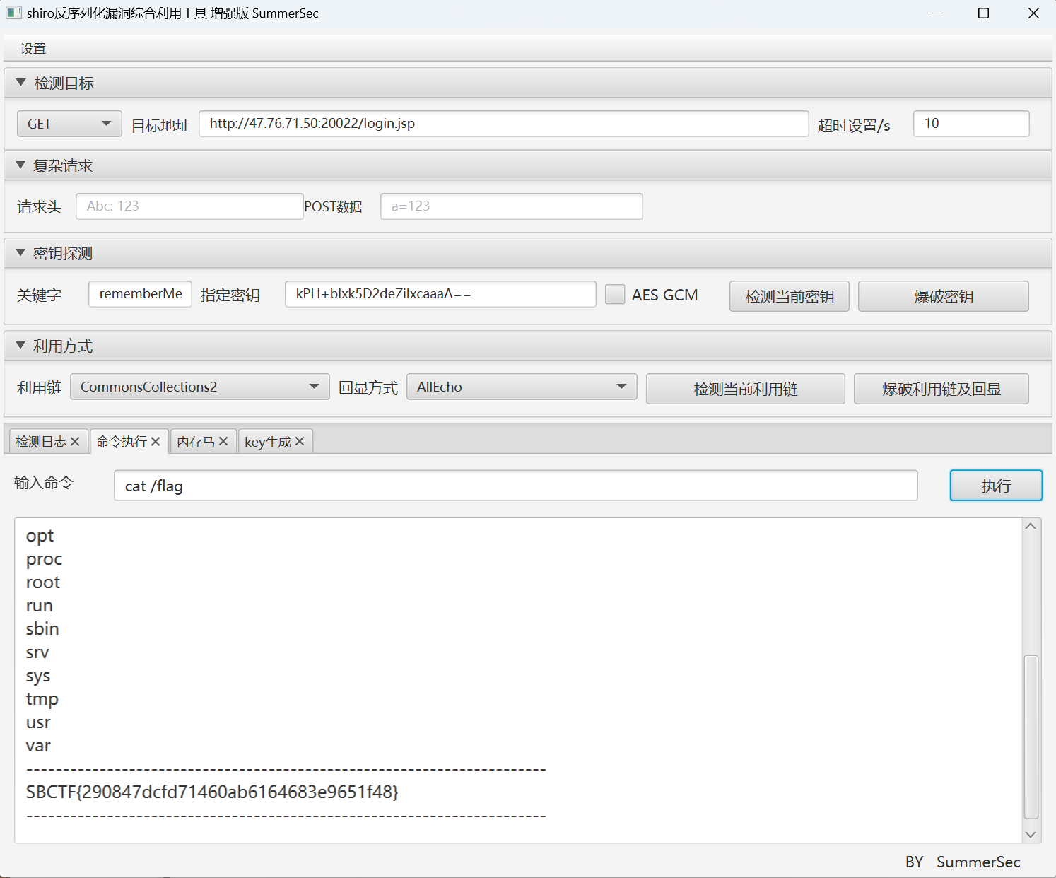Minimize the shiro tool window

click(934, 13)
